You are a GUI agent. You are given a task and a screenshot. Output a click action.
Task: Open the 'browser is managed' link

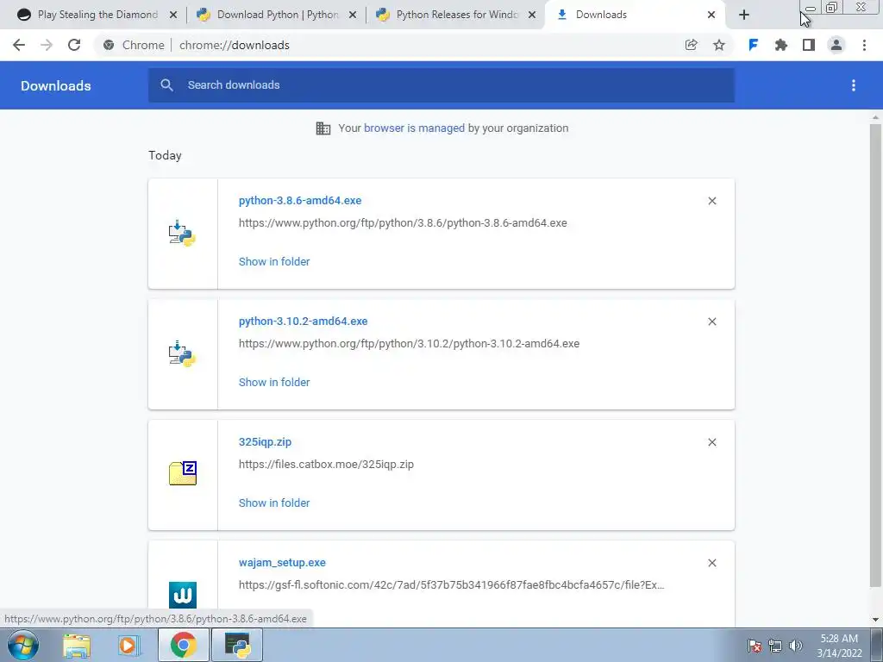click(415, 128)
